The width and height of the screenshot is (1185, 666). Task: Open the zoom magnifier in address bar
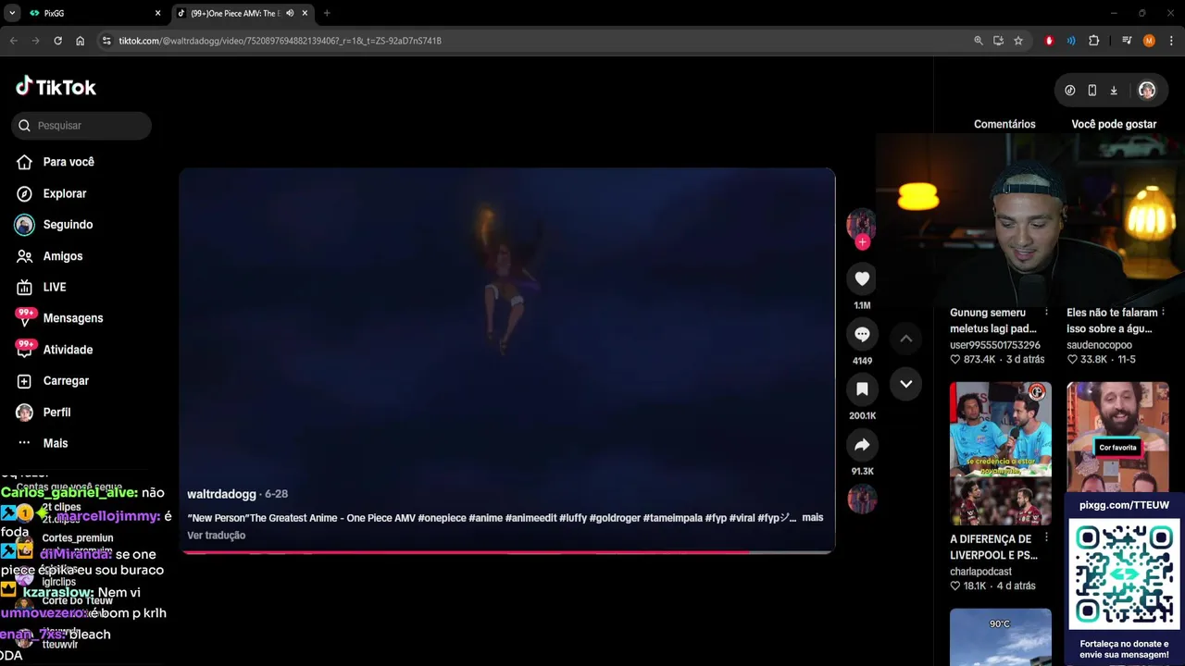pyautogui.click(x=979, y=41)
